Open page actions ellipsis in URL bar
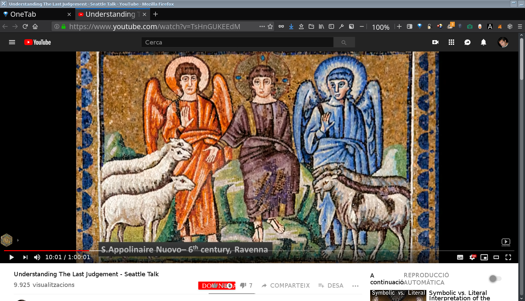525x301 pixels. click(262, 26)
